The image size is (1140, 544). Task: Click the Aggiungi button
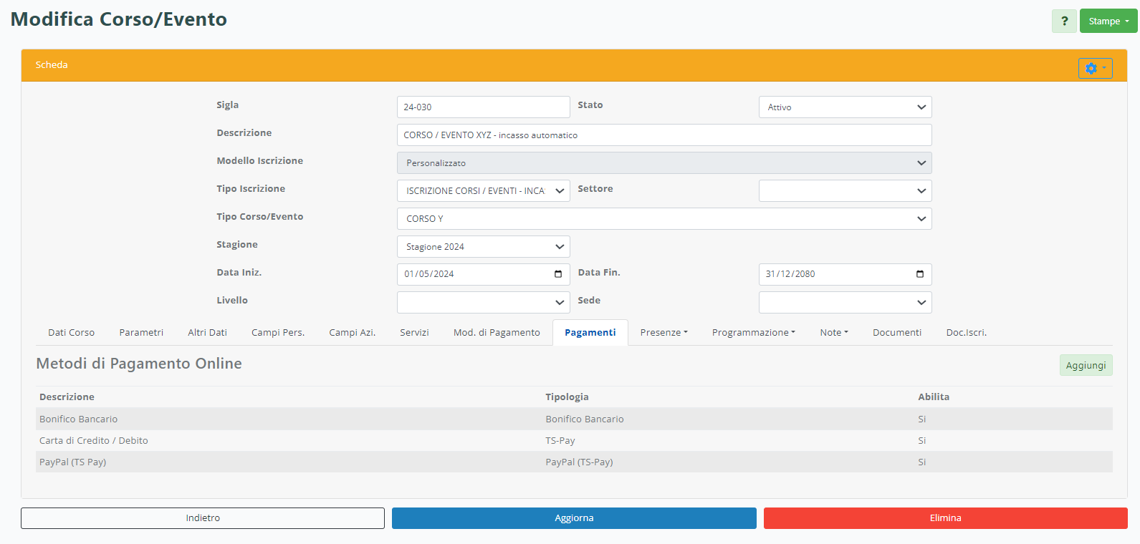(x=1086, y=365)
